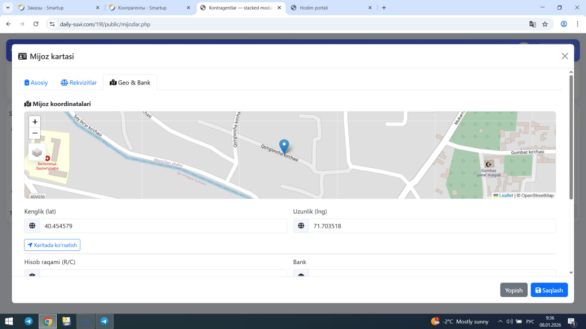Open a new browser tab
This screenshot has height=329, width=586.
click(x=384, y=8)
